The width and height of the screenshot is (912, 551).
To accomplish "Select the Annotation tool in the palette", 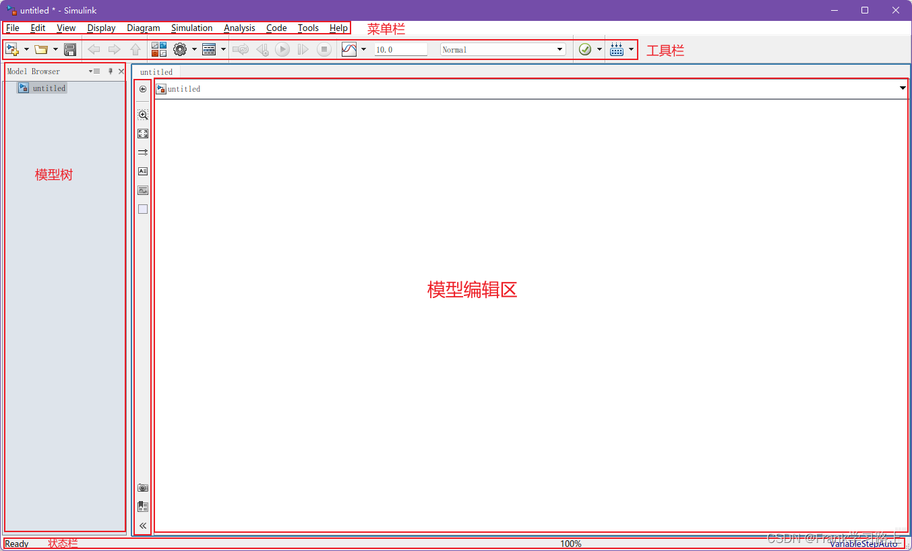I will pyautogui.click(x=142, y=171).
